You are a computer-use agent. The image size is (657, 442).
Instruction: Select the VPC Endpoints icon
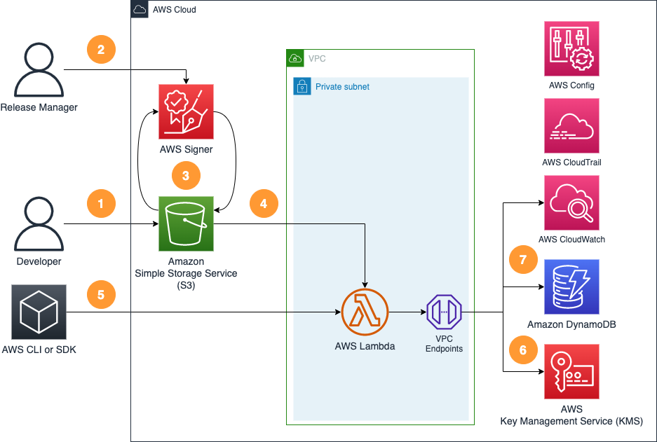point(444,312)
